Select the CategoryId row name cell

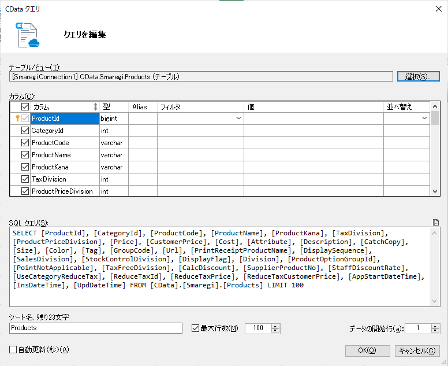(x=65, y=131)
